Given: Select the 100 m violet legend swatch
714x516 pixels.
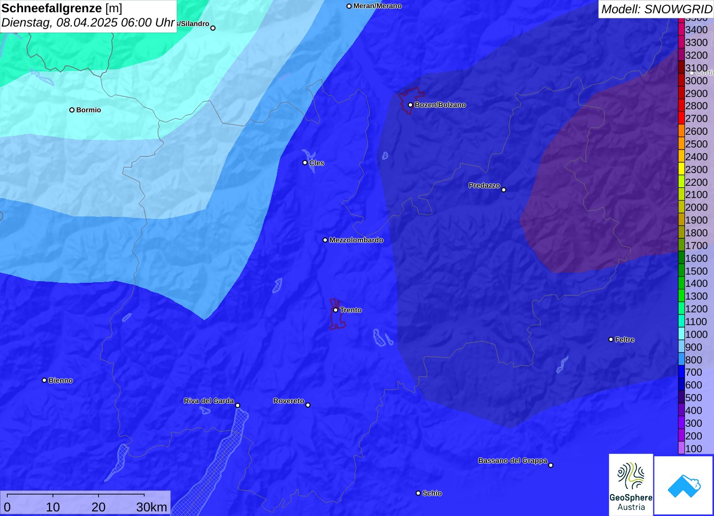Looking at the screenshot, I should click(x=681, y=448).
